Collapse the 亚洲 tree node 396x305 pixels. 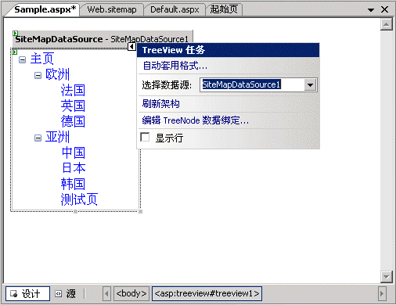pos(38,138)
